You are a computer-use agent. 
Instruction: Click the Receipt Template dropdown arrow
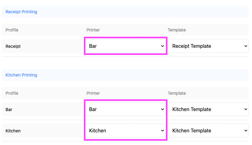[x=246, y=46]
